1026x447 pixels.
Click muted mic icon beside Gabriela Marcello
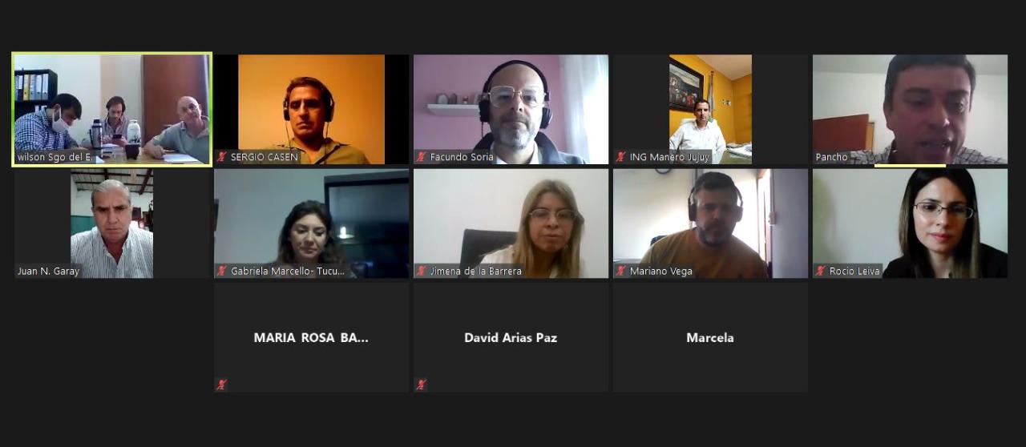click(221, 271)
